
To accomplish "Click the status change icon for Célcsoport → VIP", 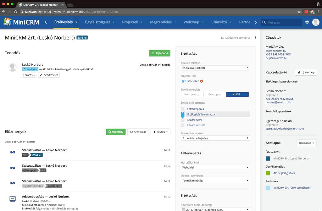I will pos(13,168).
